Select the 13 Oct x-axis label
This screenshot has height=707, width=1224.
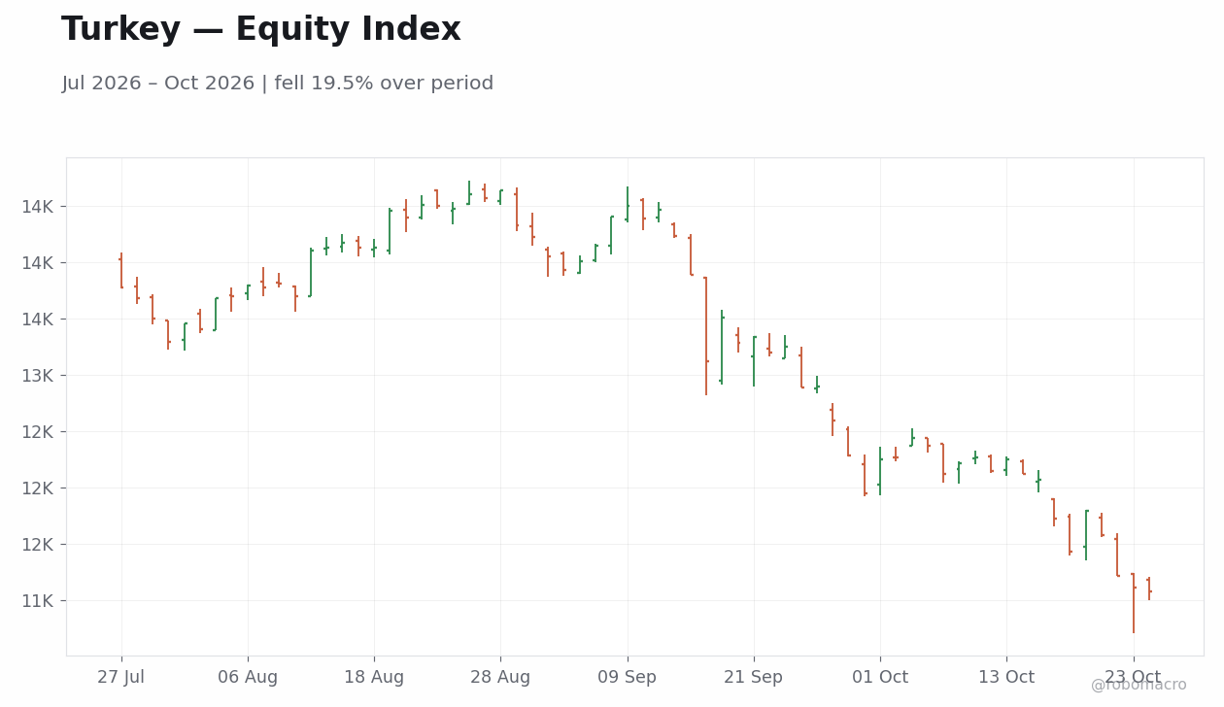(x=1006, y=678)
